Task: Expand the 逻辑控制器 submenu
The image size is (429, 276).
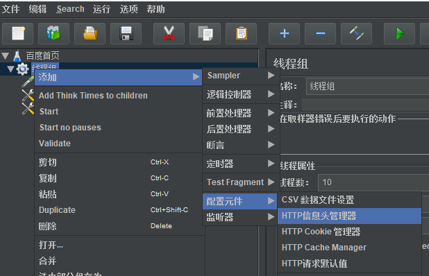Action: pos(241,94)
